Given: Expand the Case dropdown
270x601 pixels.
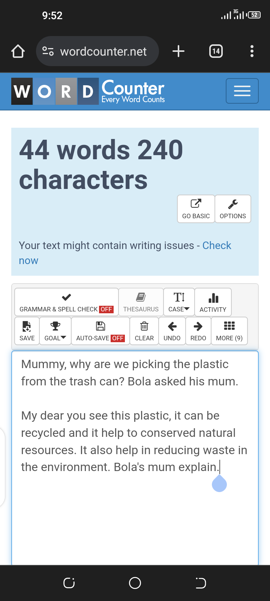Looking at the screenshot, I should 179,302.
